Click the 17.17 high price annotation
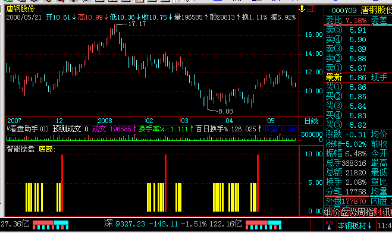The image size is (392, 233). (137, 24)
